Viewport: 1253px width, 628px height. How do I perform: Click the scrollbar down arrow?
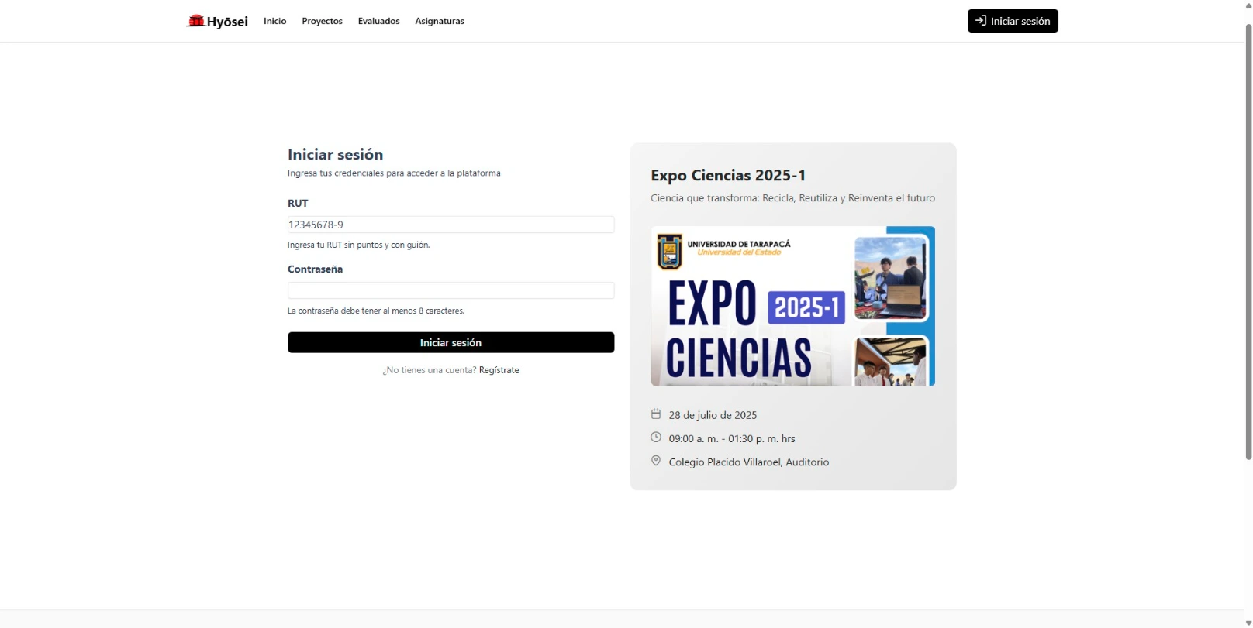[x=1248, y=623]
